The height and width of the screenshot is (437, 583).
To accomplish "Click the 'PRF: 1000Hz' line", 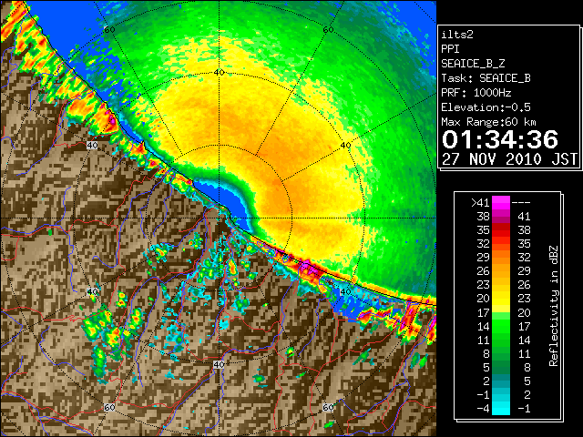I will (x=476, y=93).
